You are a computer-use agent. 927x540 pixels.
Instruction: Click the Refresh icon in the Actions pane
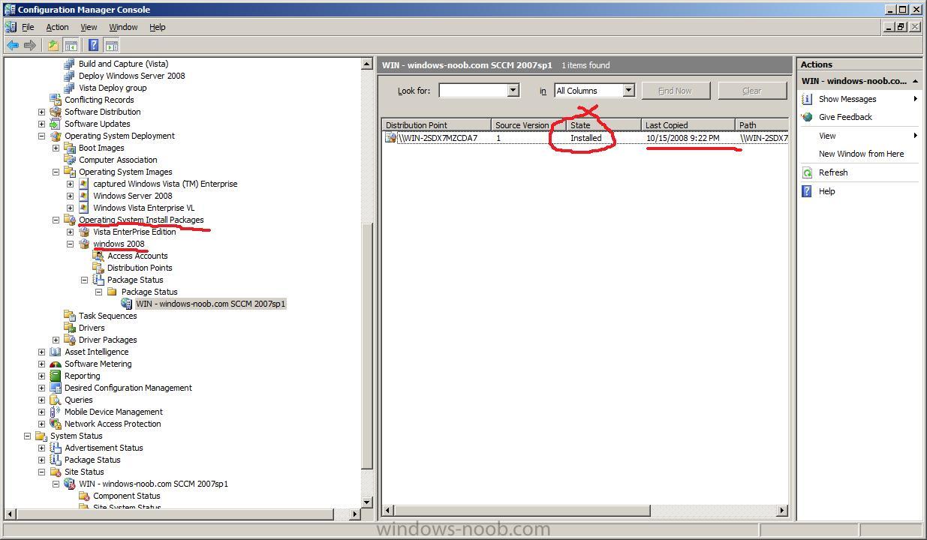808,172
